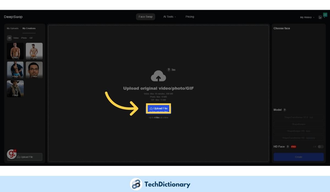Select the ShapeTransformer V2.0 model
Viewport: 330px width, 192px height.
[298, 117]
